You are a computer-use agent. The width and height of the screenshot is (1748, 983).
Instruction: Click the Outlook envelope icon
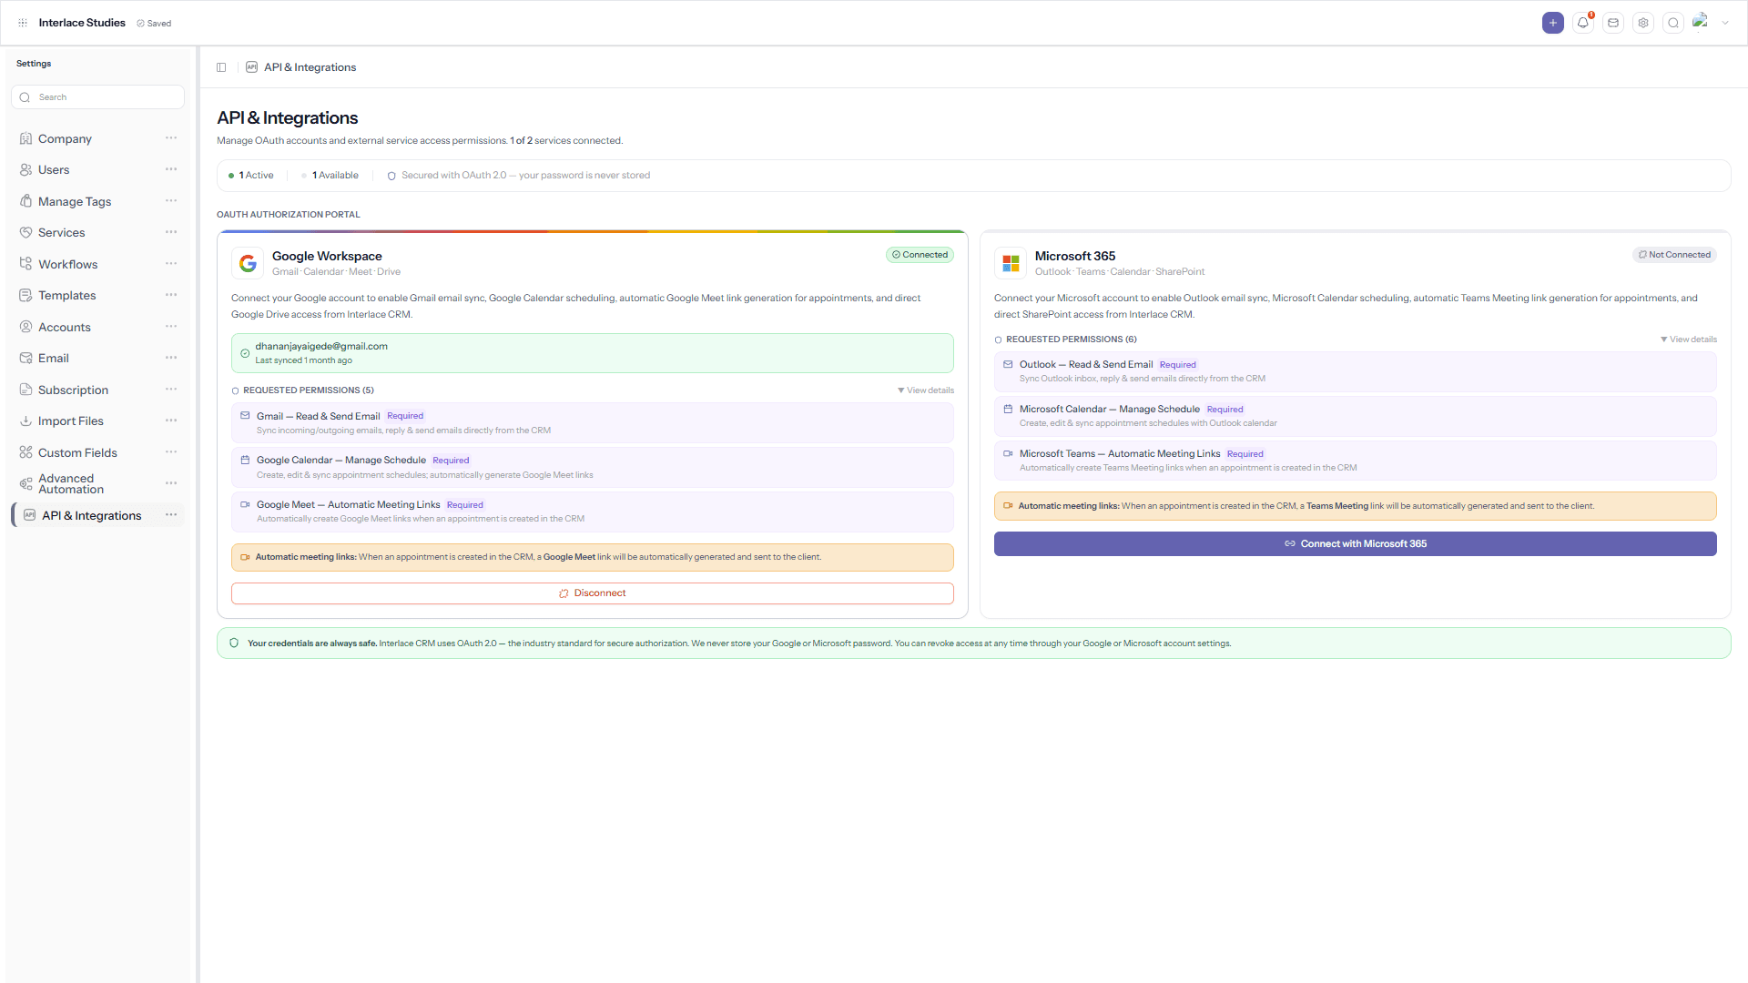(x=1008, y=364)
